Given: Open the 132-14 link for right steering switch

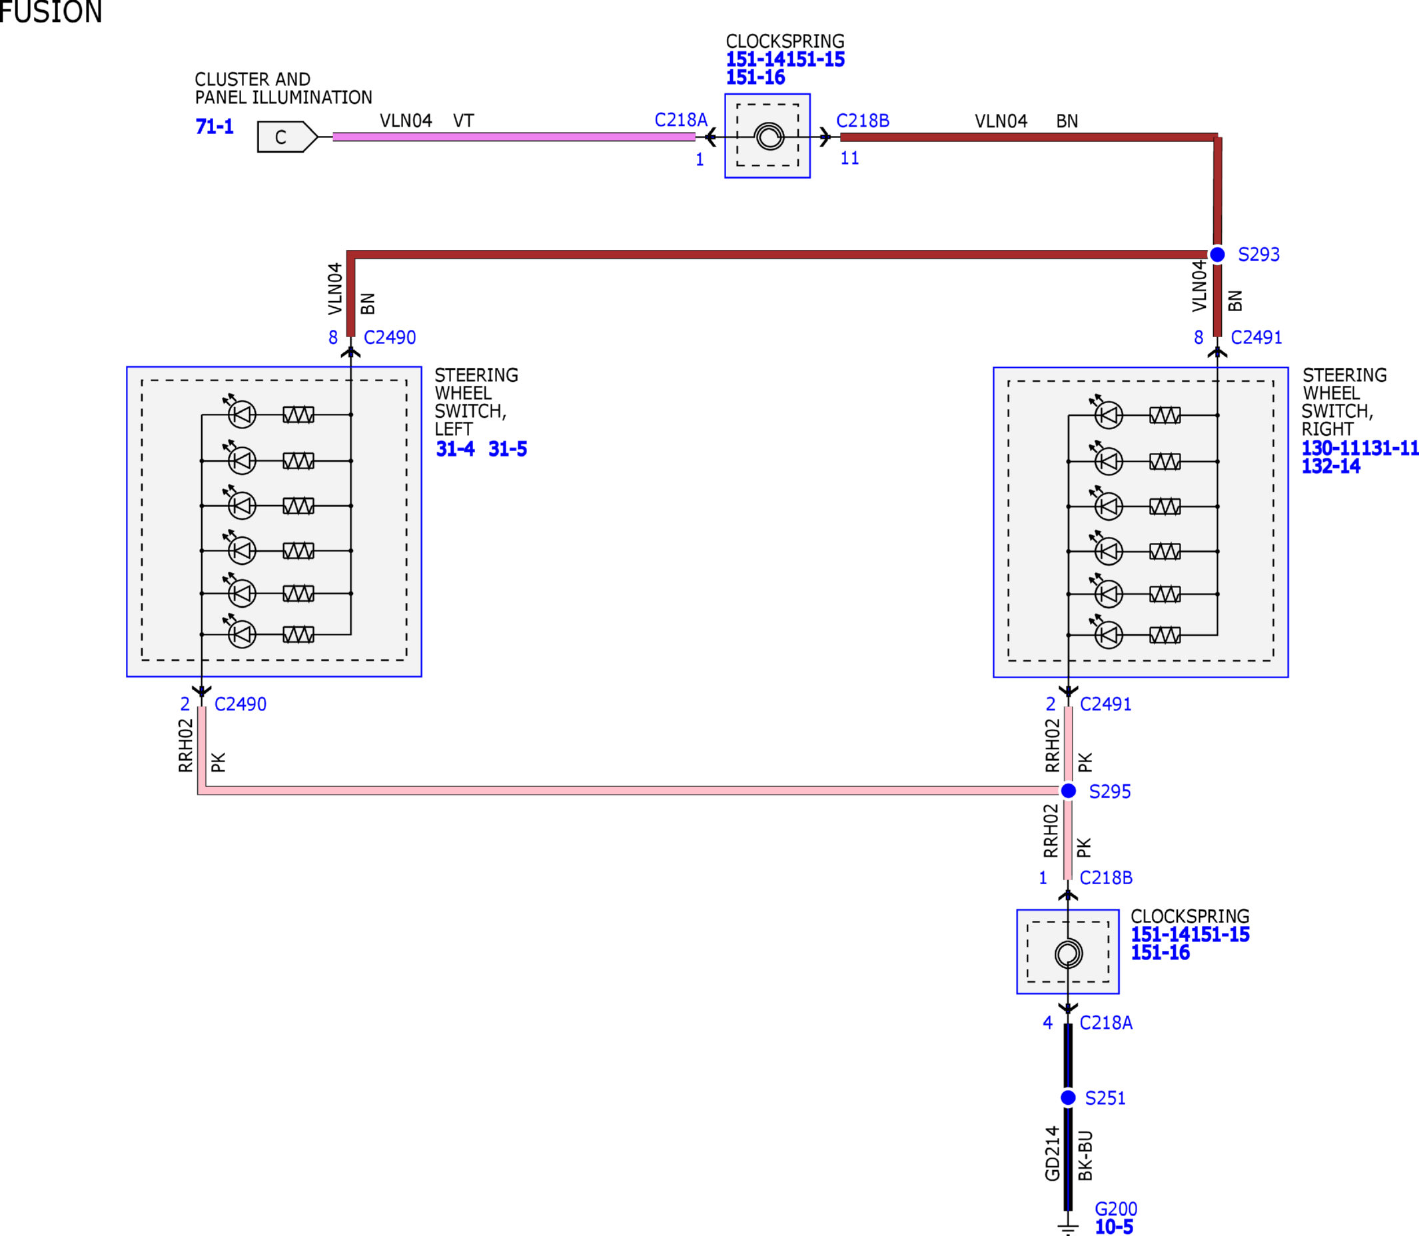Looking at the screenshot, I should 1332,466.
